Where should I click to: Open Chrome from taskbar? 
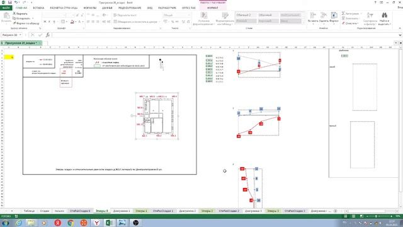[x=71, y=223]
